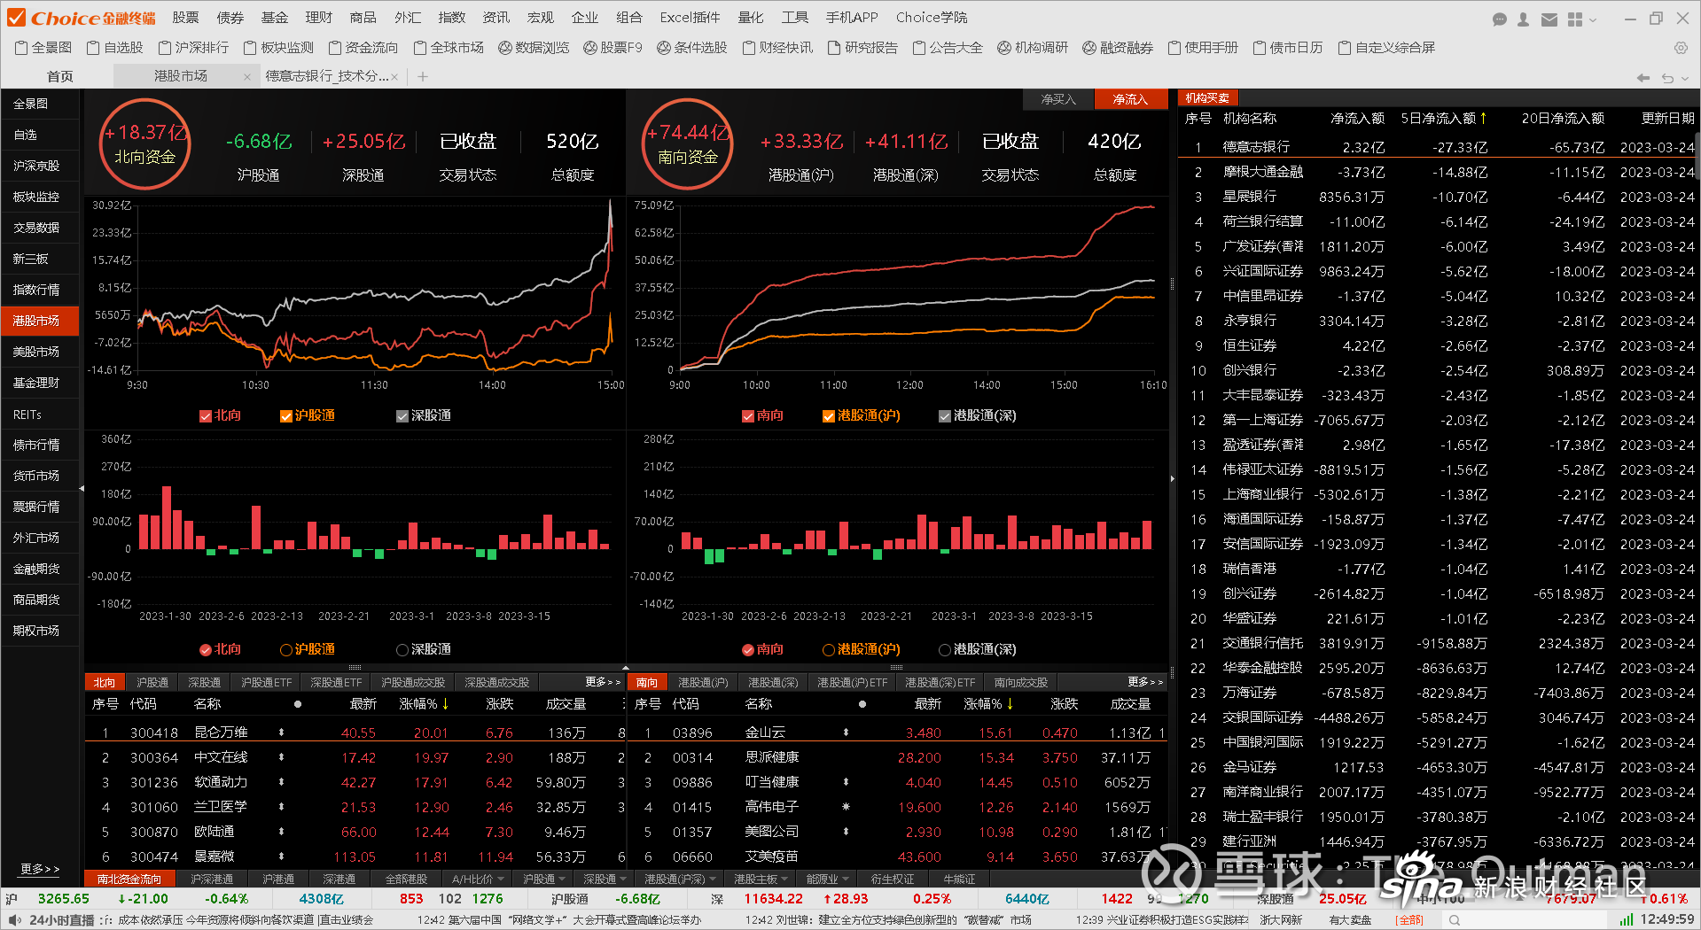This screenshot has width=1701, height=930.
Task: Switch to 德意志银行_技术分 tab
Action: 327,77
